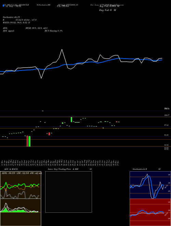Viewport: 171px width, 226px height.
Task: Click the '102.27' price axis label
Action: coord(167,115)
